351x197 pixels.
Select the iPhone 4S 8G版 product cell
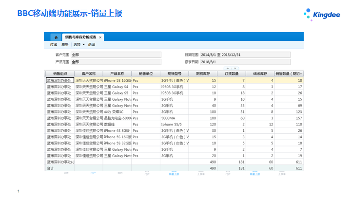[117, 130]
